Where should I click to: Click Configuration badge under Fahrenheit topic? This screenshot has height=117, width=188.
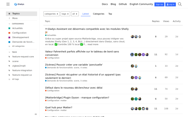[x=52, y=58]
